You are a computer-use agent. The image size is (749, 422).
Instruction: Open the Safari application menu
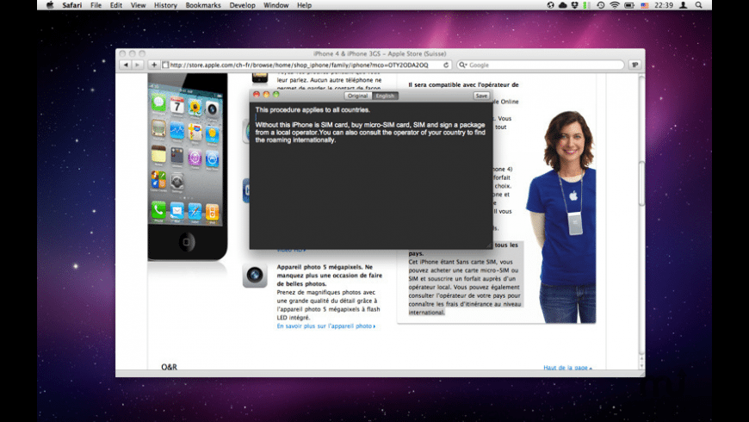click(71, 5)
